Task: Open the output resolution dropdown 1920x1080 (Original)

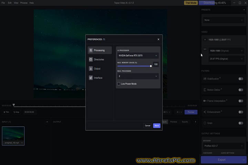Action: [226, 51]
